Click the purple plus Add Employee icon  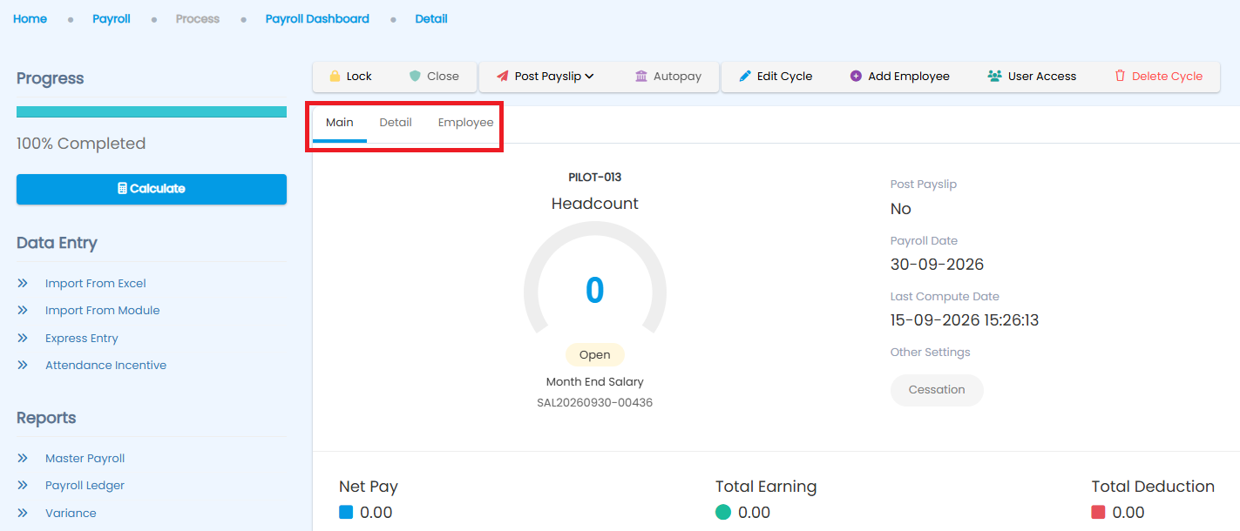coord(856,77)
